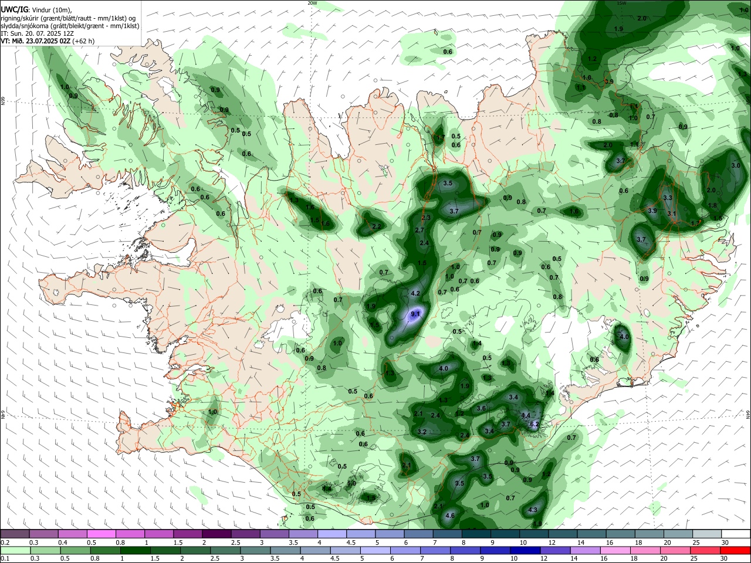Viewport: 751px width, 563px height.
Task: Click the 2.2 precipitation value on the map
Action: [x=377, y=226]
